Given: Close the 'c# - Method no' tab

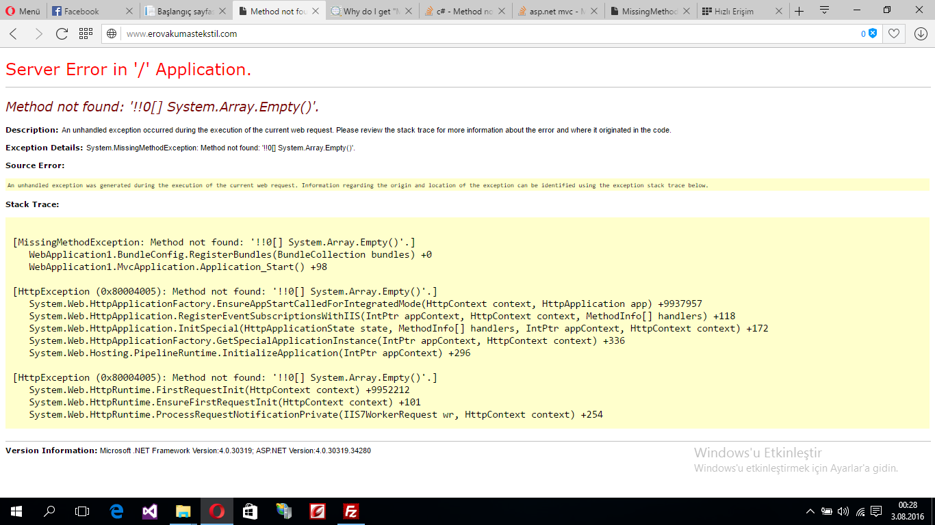Looking at the screenshot, I should tap(500, 11).
